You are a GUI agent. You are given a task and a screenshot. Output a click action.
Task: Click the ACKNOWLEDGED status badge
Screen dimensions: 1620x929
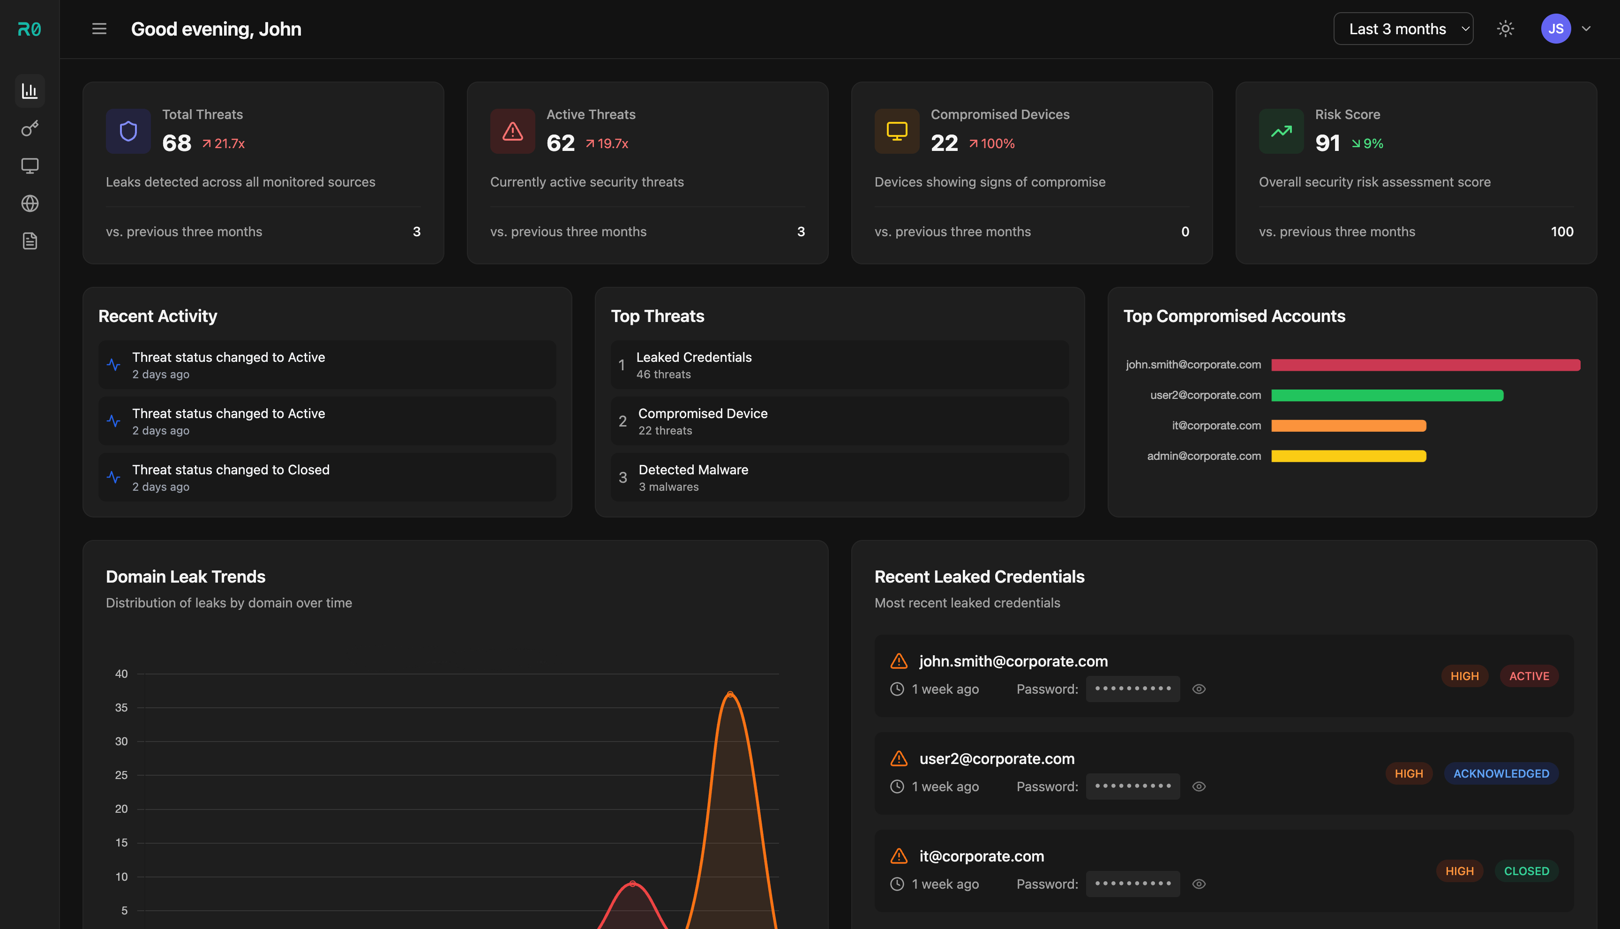(x=1500, y=773)
